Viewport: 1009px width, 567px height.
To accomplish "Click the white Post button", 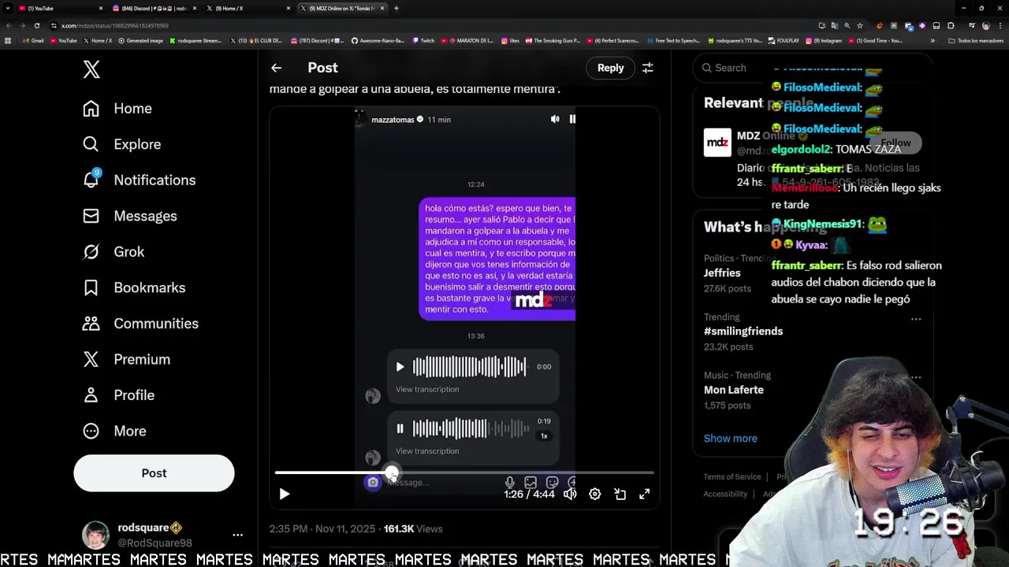I will [x=154, y=473].
